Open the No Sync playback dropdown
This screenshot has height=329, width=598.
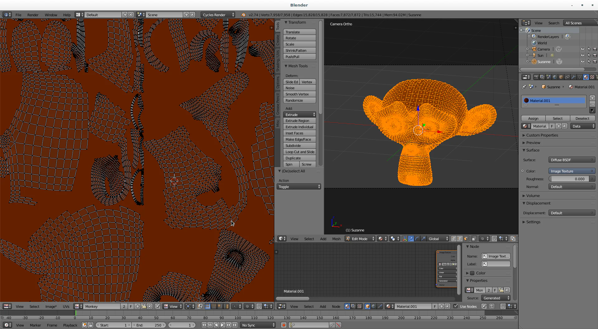[258, 325]
